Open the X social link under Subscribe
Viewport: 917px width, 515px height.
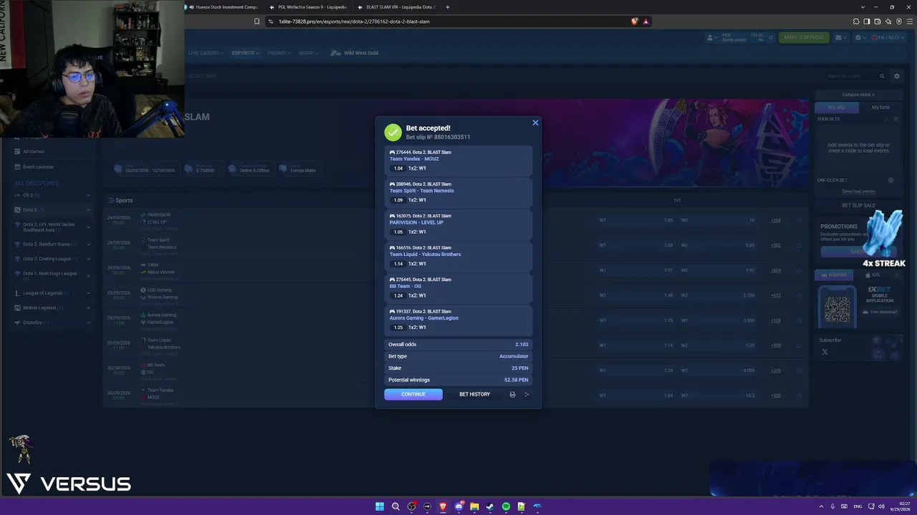(x=825, y=352)
